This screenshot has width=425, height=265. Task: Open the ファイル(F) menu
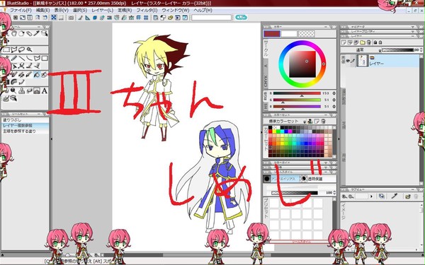[21, 11]
